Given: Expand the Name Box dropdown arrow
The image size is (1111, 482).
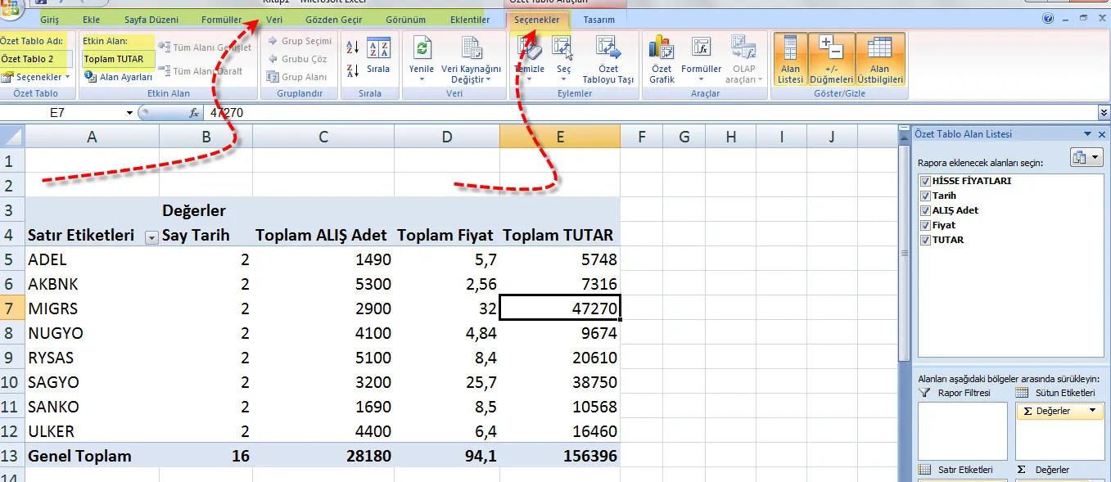Looking at the screenshot, I should point(129,113).
